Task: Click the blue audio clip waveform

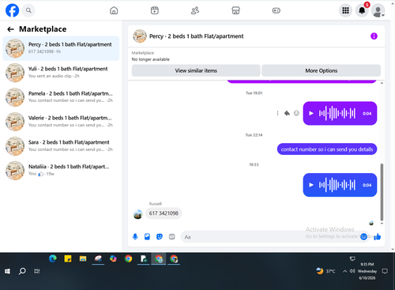Action: click(x=337, y=185)
